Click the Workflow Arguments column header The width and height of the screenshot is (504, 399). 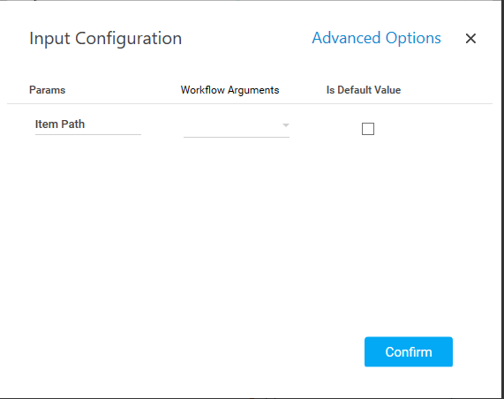pyautogui.click(x=229, y=90)
